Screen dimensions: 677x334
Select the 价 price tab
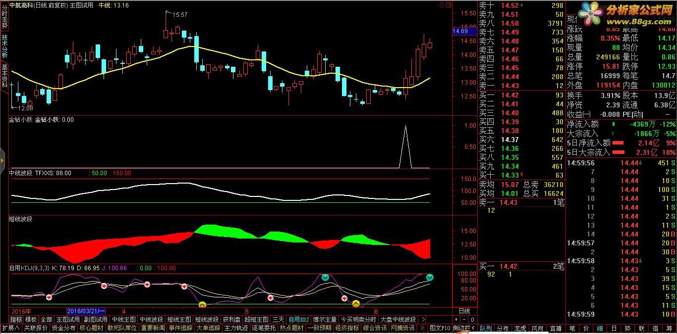point(586,328)
